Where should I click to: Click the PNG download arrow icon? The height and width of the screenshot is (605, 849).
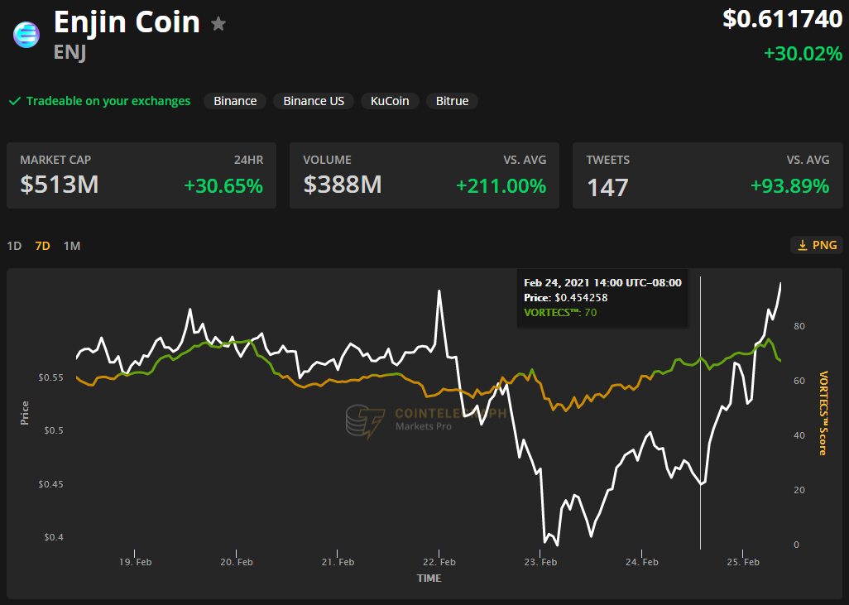pyautogui.click(x=803, y=246)
